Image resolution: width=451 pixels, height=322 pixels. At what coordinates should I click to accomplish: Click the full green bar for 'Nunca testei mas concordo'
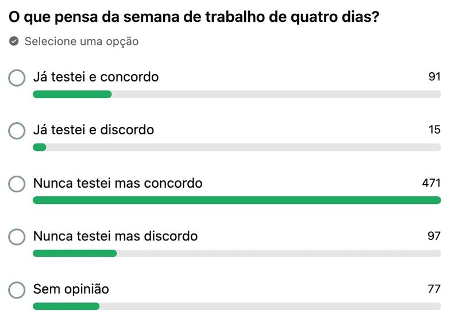pyautogui.click(x=237, y=200)
